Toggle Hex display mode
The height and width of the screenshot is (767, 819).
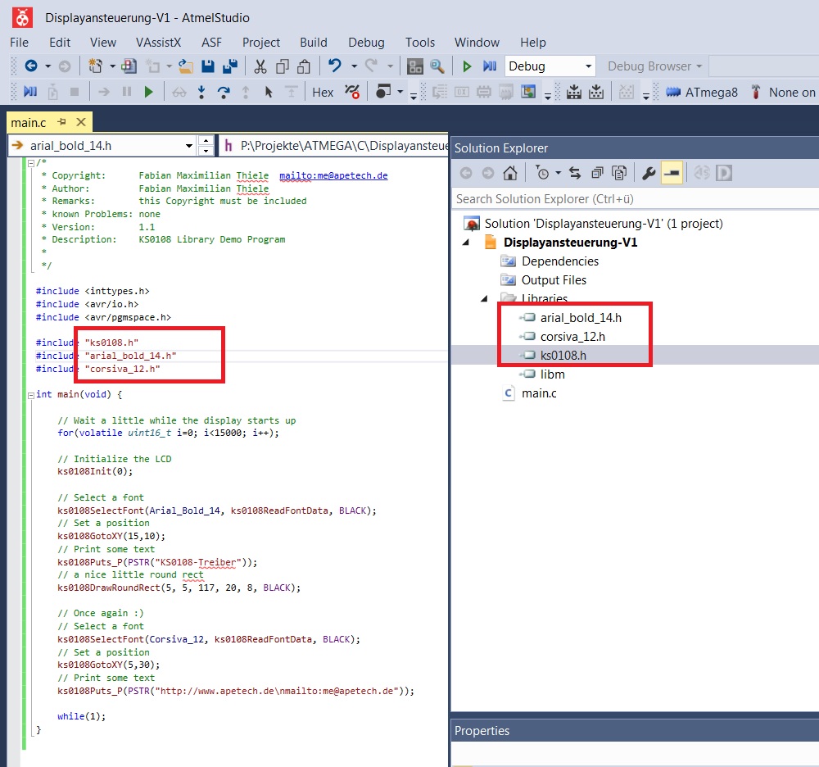(x=323, y=92)
